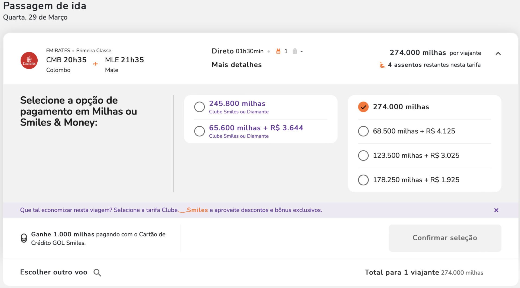Click the magnifier icon next to Escolher outro voo

(97, 273)
